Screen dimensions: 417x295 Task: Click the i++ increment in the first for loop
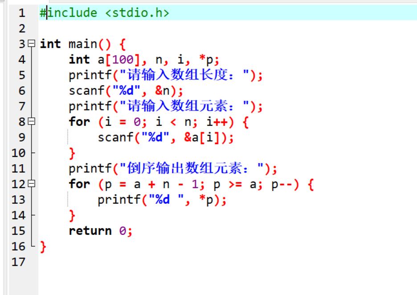[217, 122]
